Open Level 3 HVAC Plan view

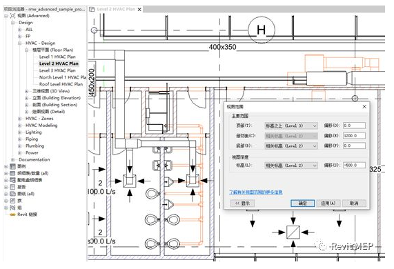pyautogui.click(x=57, y=70)
